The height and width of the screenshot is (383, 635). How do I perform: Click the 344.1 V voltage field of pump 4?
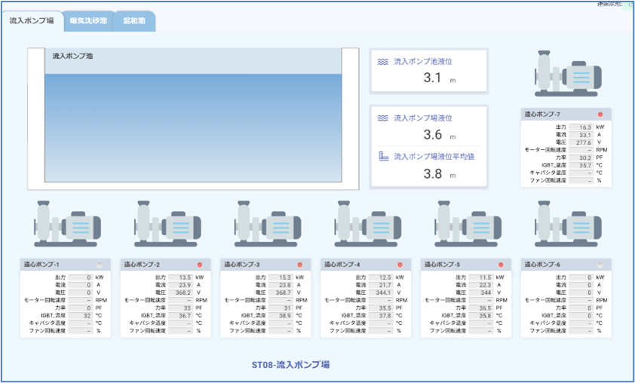(381, 293)
